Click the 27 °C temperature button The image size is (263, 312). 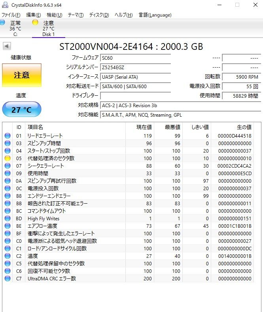coord(22,109)
